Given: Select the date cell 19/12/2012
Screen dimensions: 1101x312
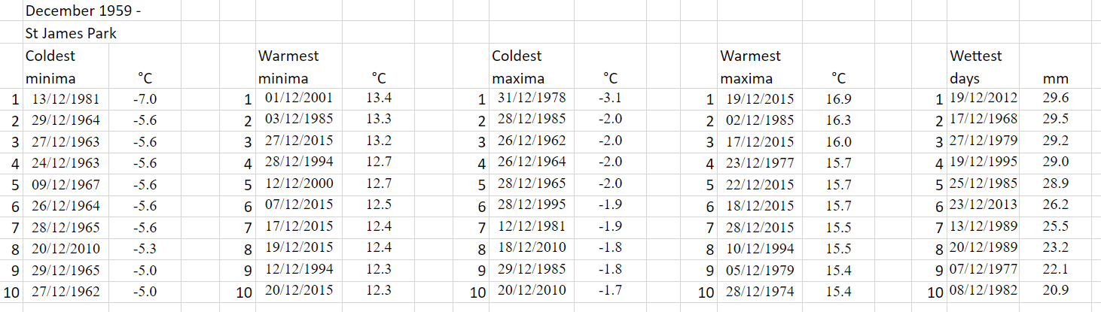Looking at the screenshot, I should click(x=984, y=98).
